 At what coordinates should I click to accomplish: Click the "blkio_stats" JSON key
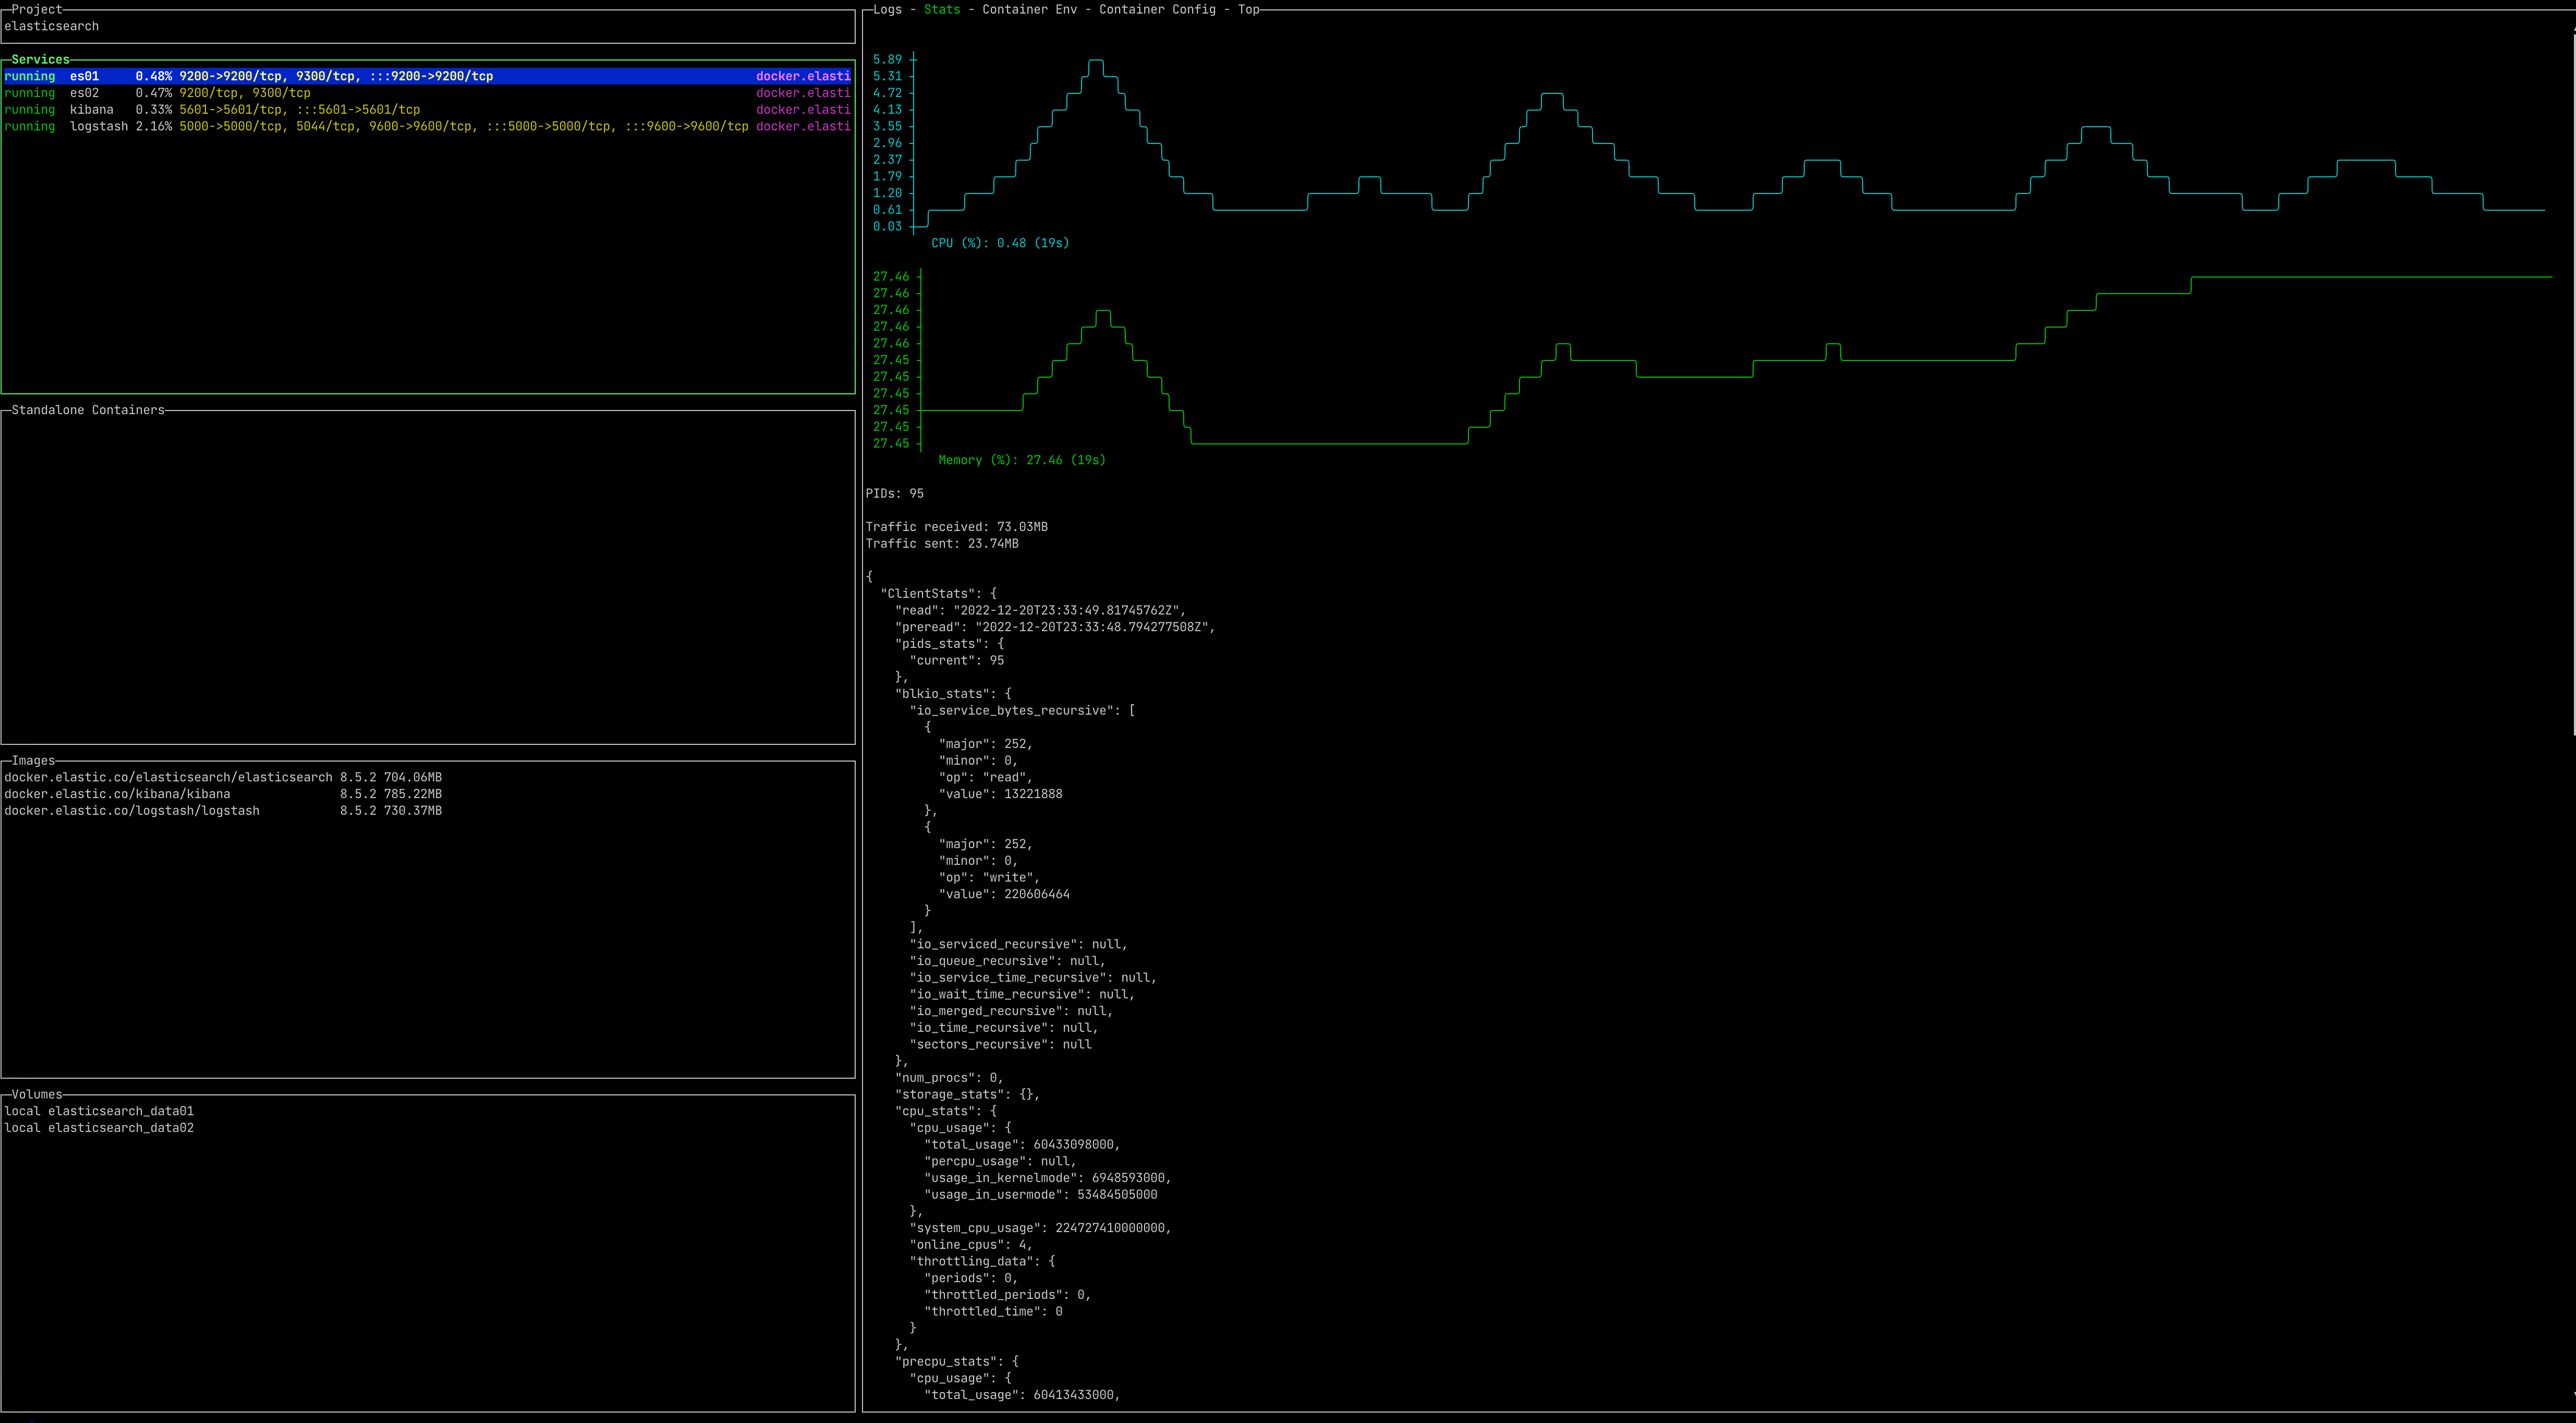(942, 694)
